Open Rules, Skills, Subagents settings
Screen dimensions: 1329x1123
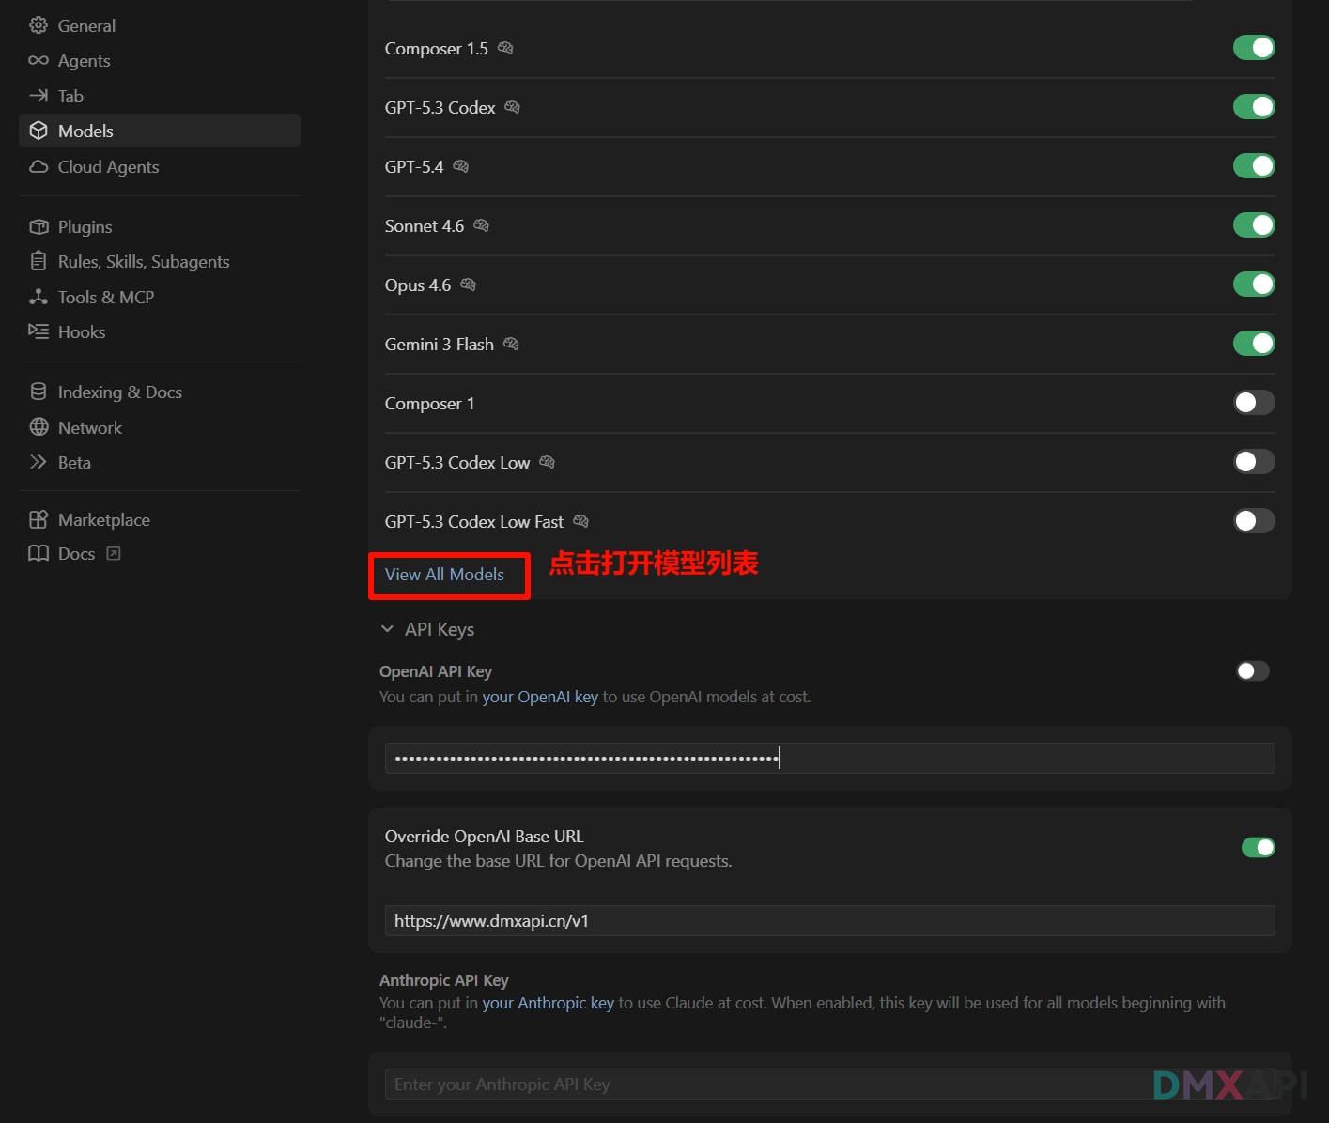pos(143,261)
